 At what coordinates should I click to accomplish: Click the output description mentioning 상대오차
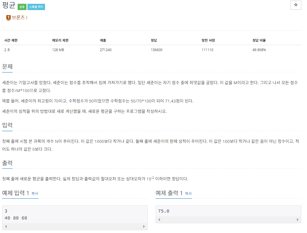coord(95,179)
